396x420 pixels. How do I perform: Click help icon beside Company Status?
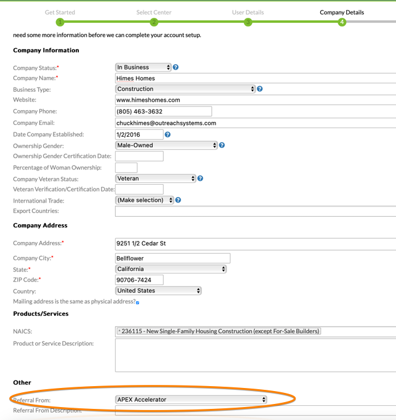[176, 67]
